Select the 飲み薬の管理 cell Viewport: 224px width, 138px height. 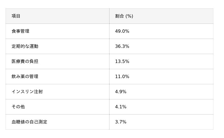25,77
